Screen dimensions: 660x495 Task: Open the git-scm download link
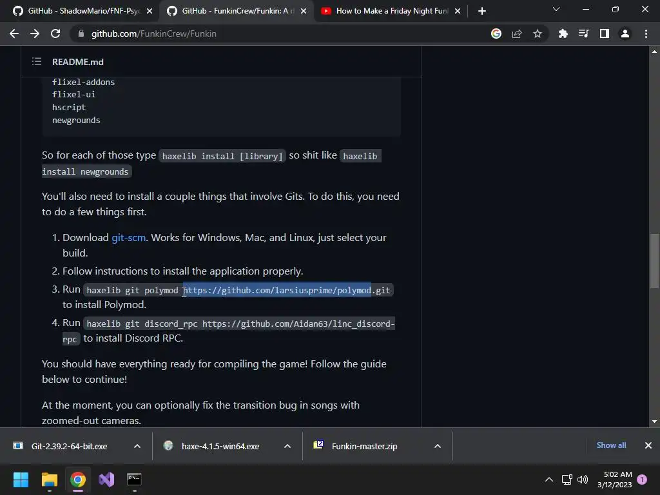[128, 237]
